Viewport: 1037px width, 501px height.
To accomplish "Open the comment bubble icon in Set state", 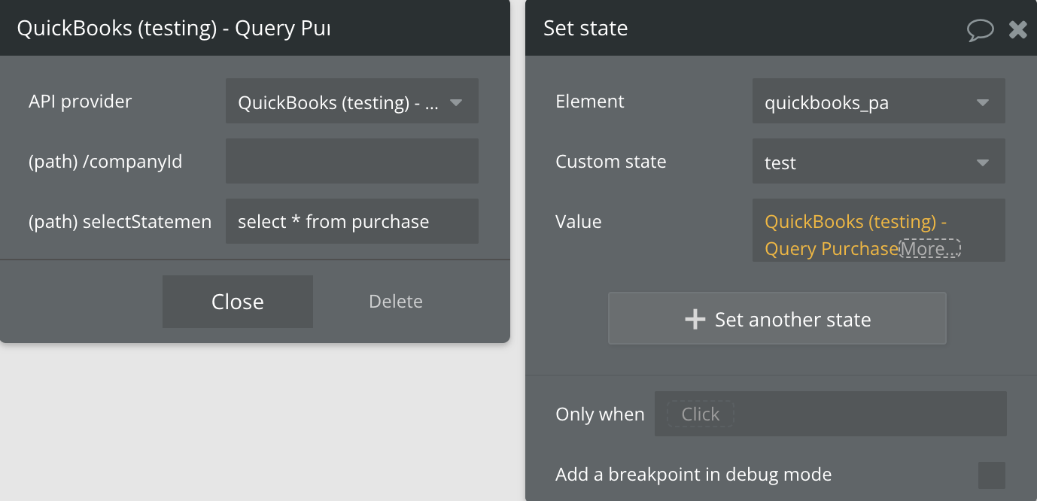I will coord(980,30).
